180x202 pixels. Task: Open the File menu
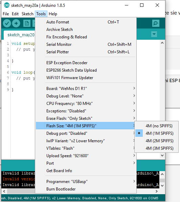6,14
